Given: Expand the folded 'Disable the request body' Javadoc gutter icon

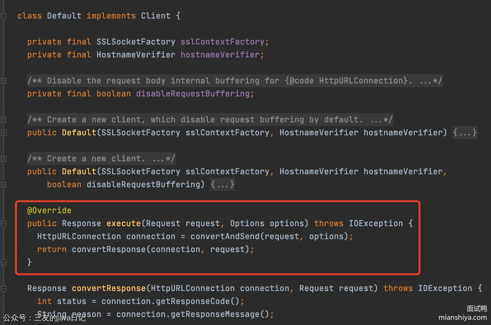Looking at the screenshot, I should coord(4,81).
